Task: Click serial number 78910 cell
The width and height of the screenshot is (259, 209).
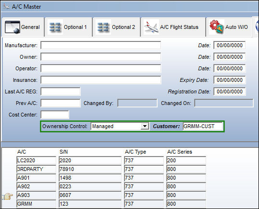Action: (90, 169)
